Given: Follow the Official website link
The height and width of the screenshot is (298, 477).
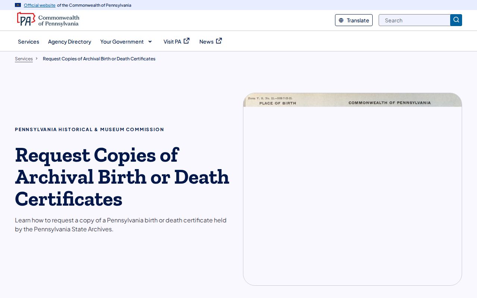Looking at the screenshot, I should click(40, 5).
